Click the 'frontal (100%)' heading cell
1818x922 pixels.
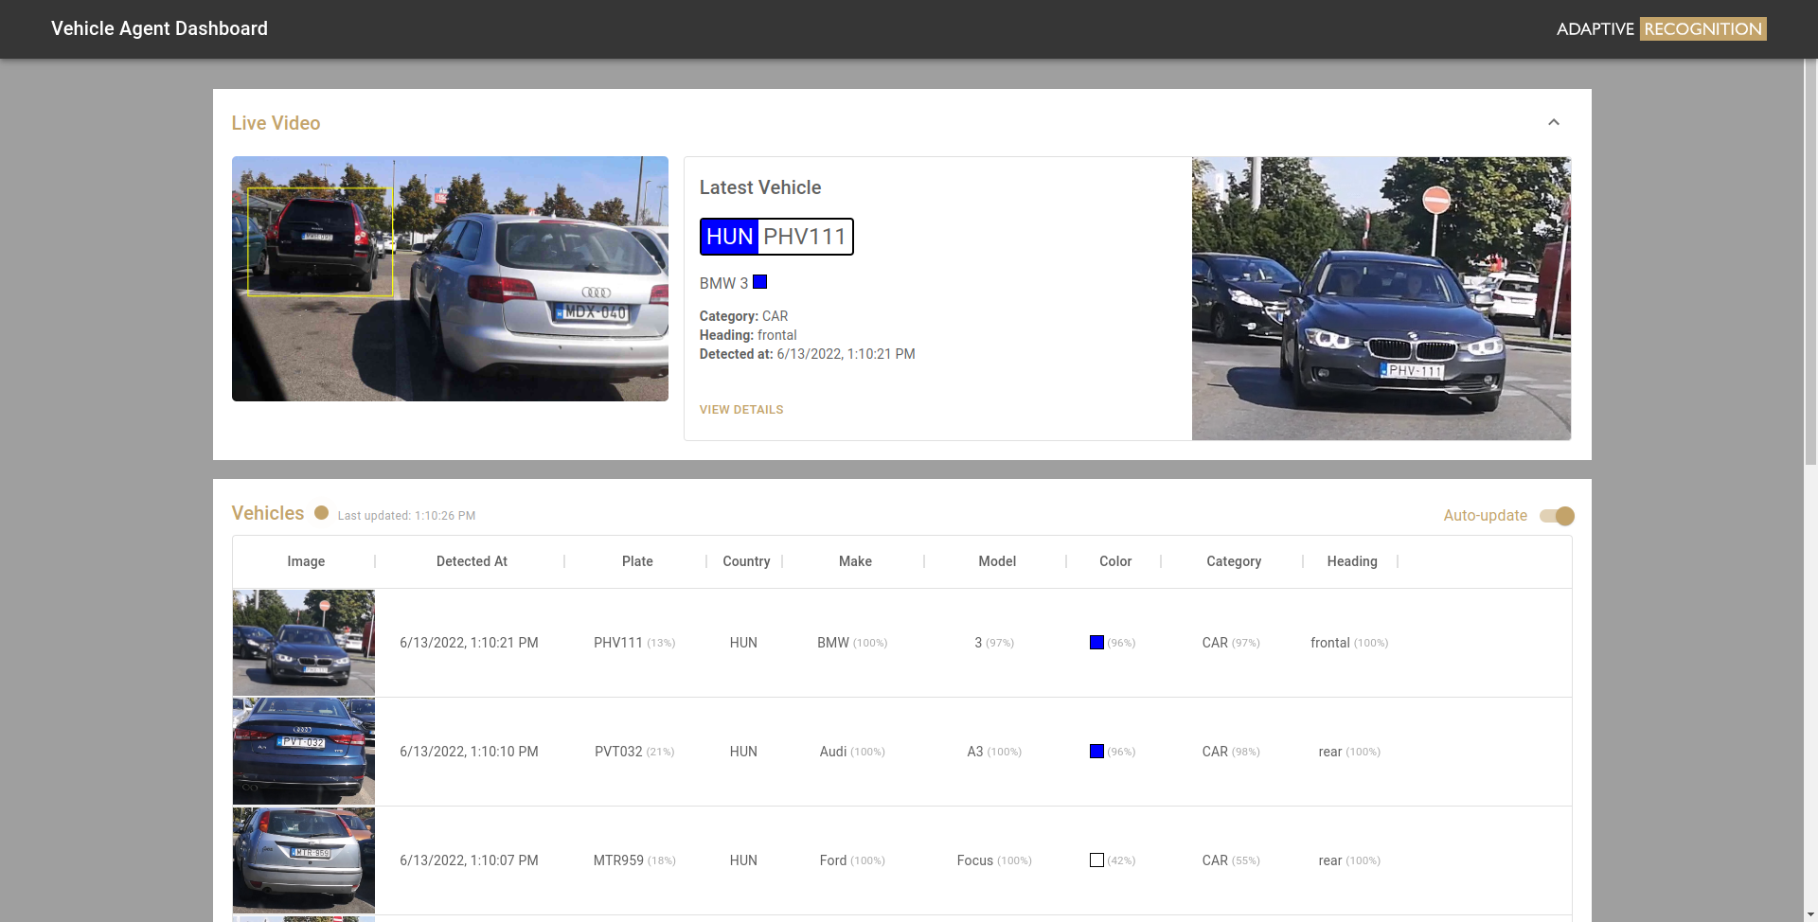(1349, 643)
